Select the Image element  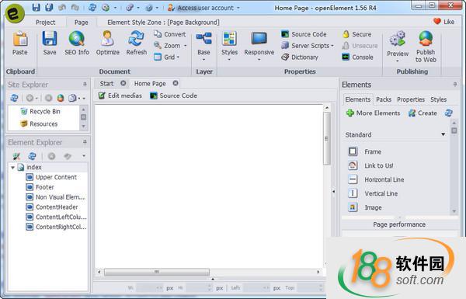point(365,207)
